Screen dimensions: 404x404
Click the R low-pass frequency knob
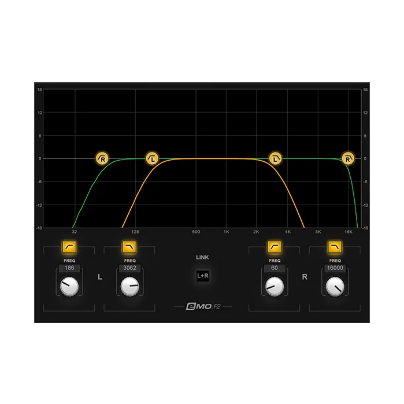pos(335,286)
